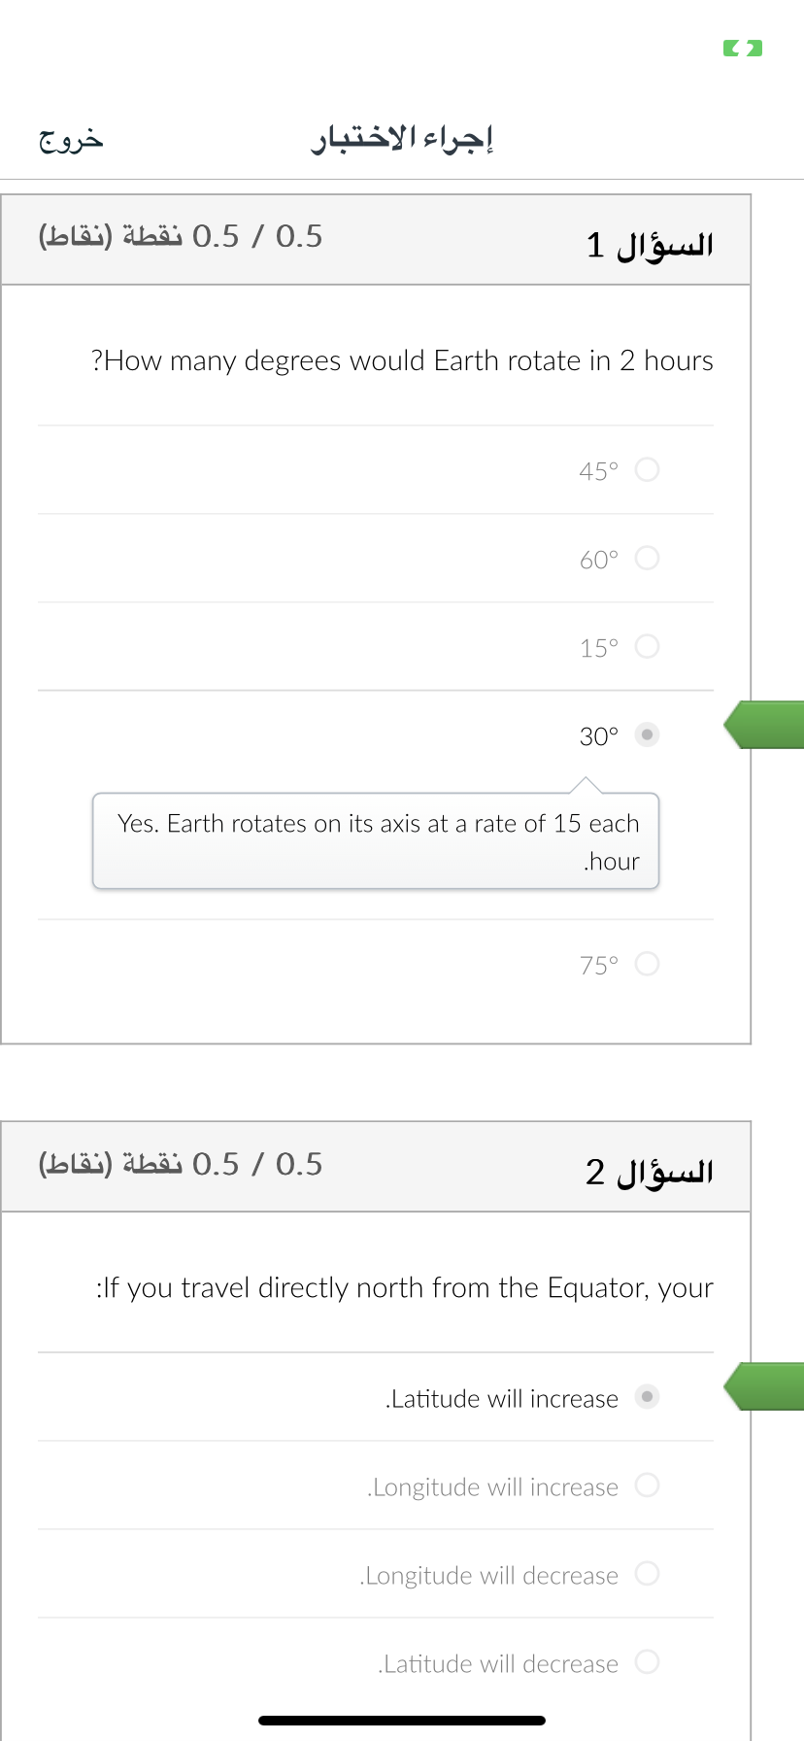804x1741 pixels.
Task: Tap the home indicator bar at bottom
Action: click(402, 1721)
